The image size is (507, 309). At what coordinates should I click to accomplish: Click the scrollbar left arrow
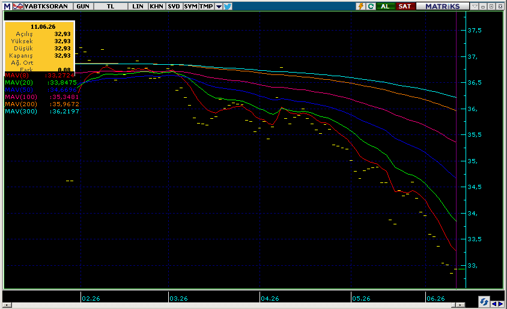[7, 305]
